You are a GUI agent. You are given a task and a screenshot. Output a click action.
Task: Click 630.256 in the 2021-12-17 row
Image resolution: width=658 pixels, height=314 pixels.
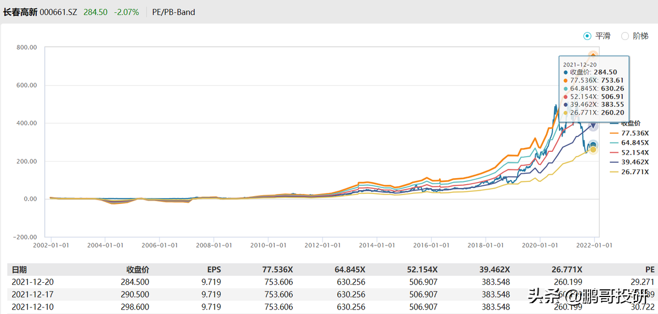pos(351,294)
